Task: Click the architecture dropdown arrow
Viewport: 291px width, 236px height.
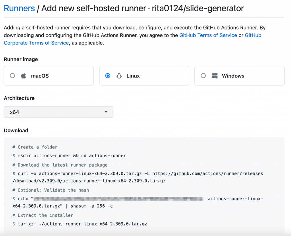Action: (106, 112)
